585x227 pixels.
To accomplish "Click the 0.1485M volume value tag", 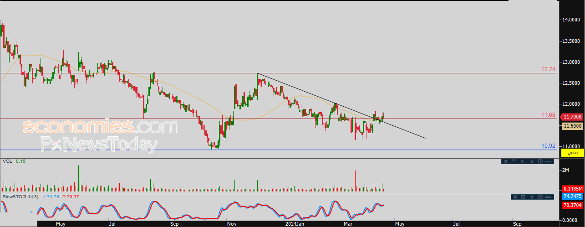I will [573, 188].
